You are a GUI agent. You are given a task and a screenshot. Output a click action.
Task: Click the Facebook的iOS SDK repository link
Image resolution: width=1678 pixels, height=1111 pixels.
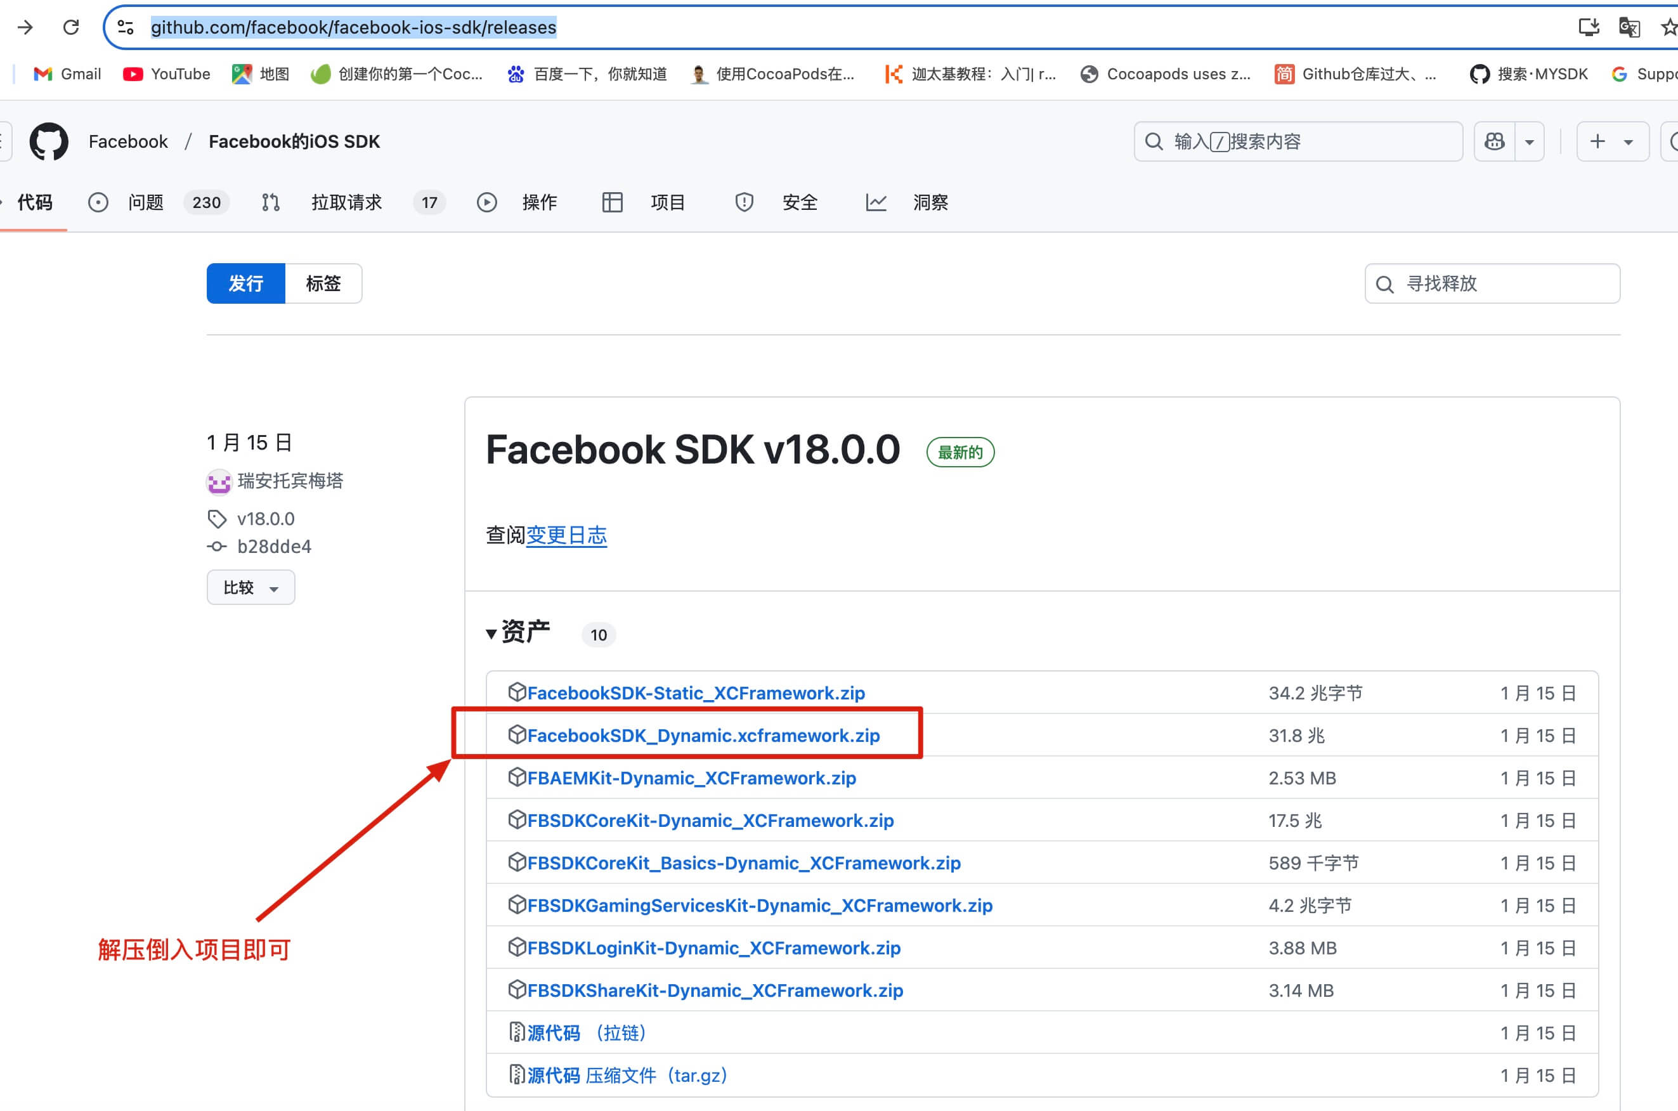(x=294, y=141)
